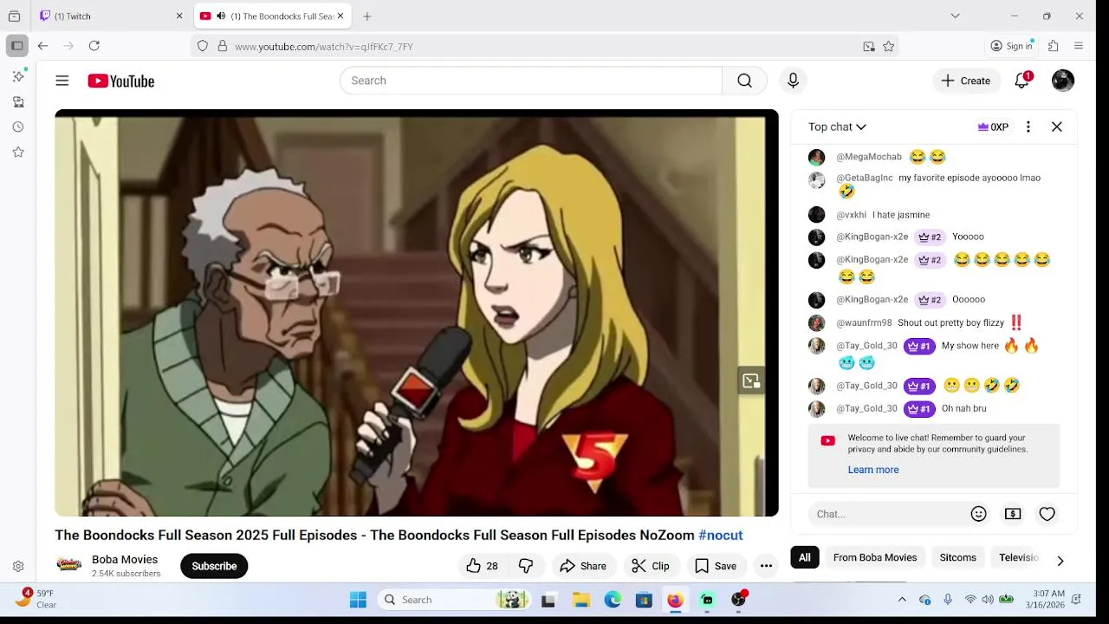Send a heart reaction in chat
Screen dimensions: 1109x624
pos(1047,514)
